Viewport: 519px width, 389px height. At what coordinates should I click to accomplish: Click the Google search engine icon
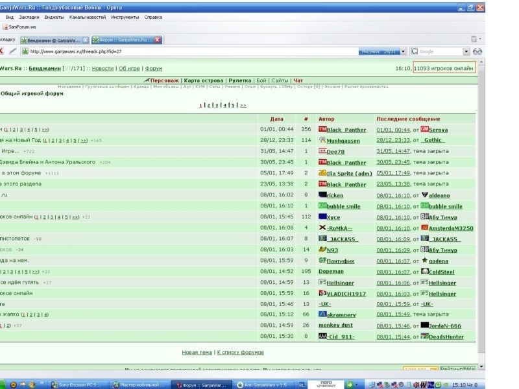[414, 52]
